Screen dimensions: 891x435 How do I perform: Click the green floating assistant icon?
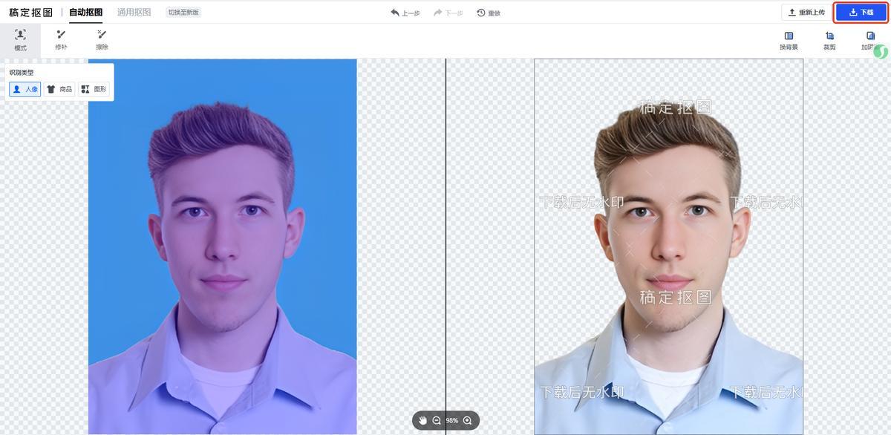tap(881, 51)
